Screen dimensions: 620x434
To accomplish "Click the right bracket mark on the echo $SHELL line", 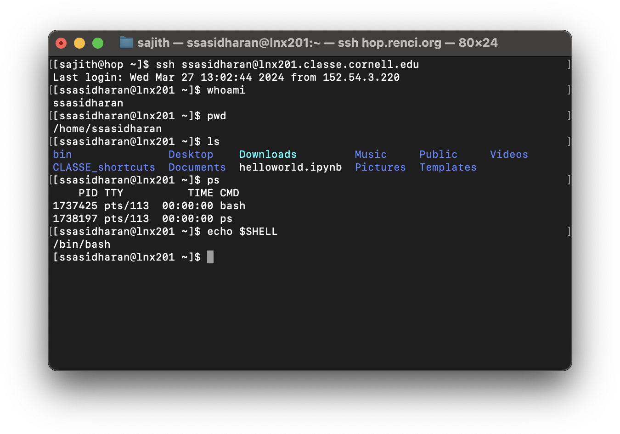I will tap(569, 231).
